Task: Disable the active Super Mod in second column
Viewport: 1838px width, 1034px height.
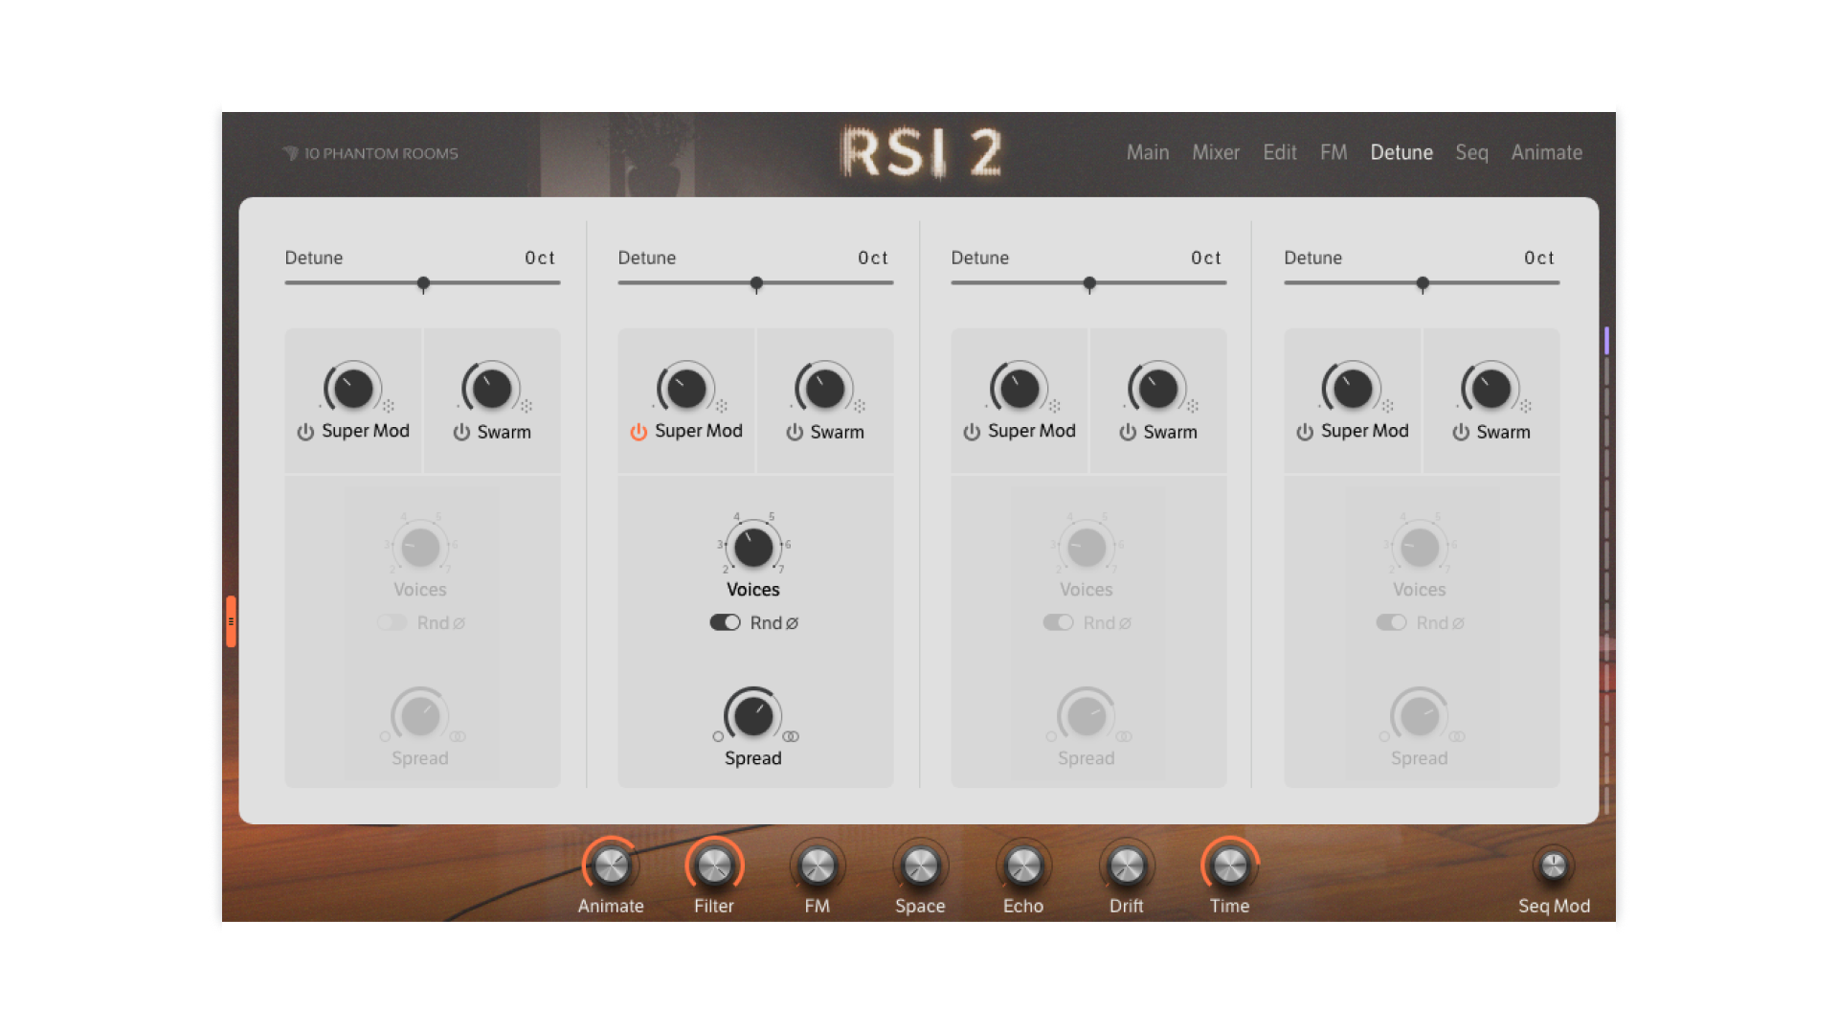Action: pos(638,431)
